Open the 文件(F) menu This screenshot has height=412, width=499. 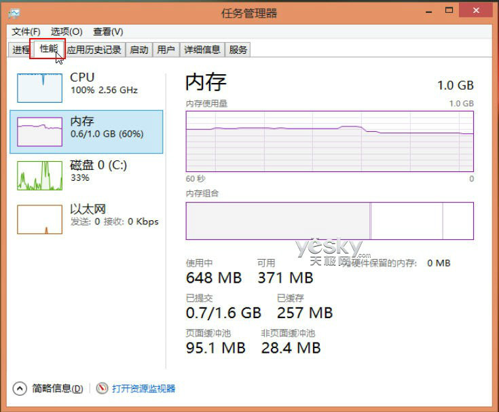(26, 31)
